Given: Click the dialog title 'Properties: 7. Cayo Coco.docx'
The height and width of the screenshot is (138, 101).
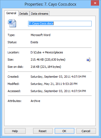Looking at the screenshot, I should (x=50, y=4).
